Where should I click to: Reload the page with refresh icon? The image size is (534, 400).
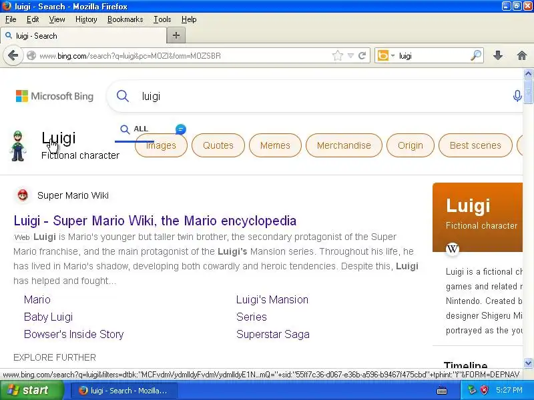362,55
